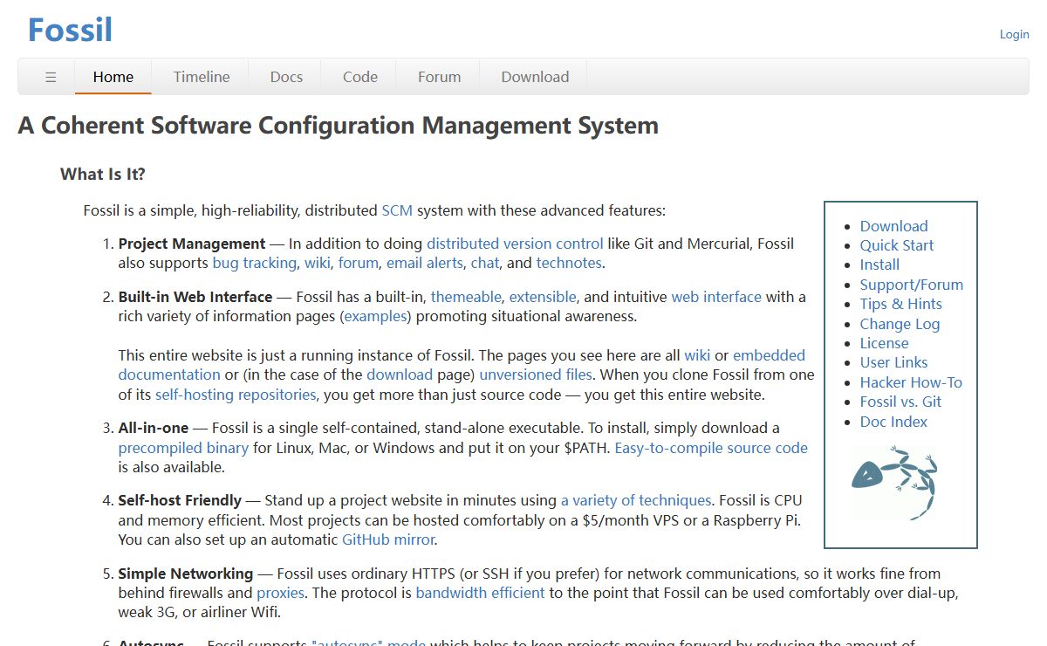This screenshot has height=646, width=1047.
Task: Open the Doc Index link
Action: click(893, 422)
